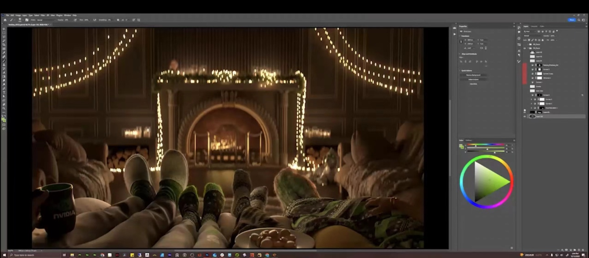
Task: Open brush settings from the options bar
Action: (27, 20)
